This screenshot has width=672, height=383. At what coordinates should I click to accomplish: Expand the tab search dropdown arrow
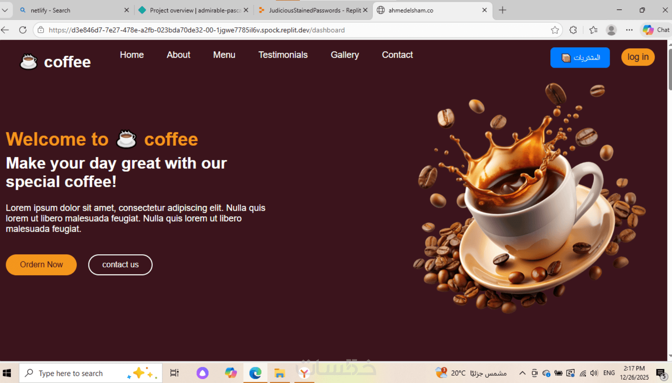(5, 10)
